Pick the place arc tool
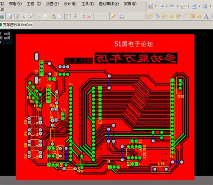Screen dimensions: 213x185 click(185, 17)
